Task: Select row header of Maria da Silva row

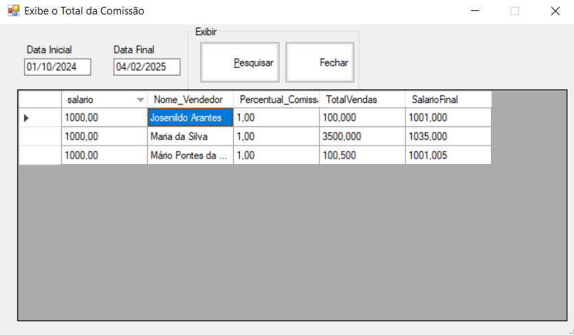Action: 40,137
